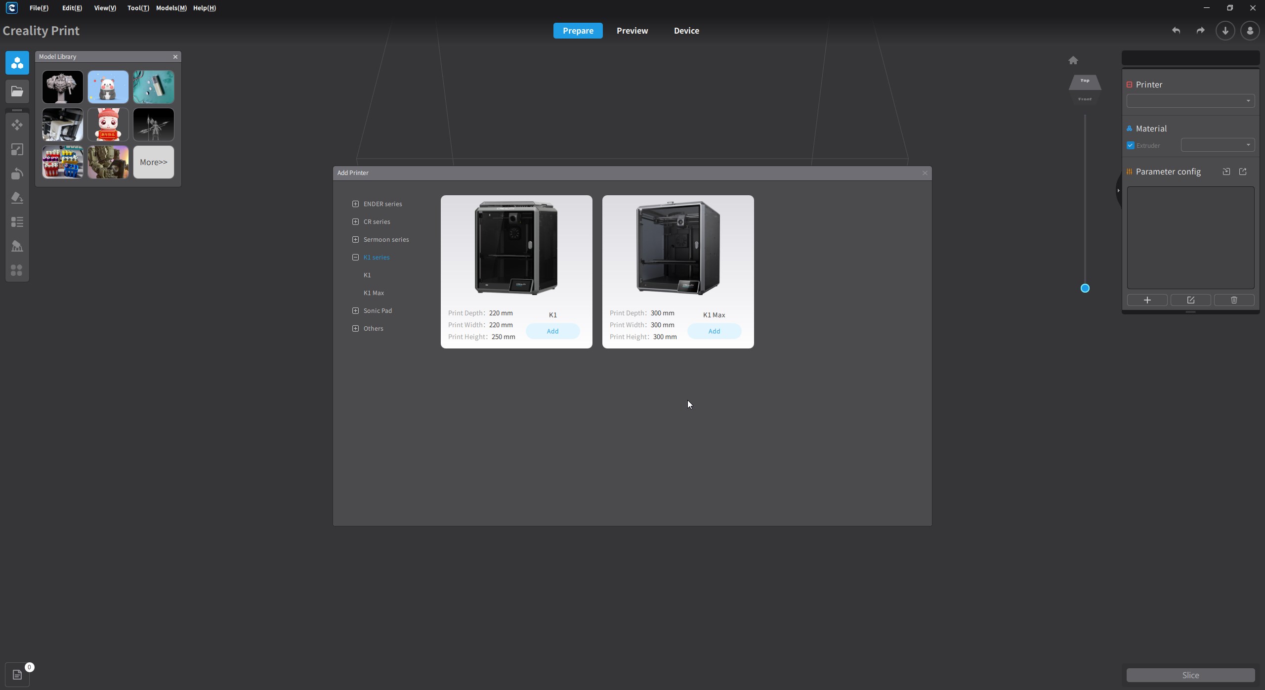This screenshot has height=690, width=1265.
Task: Open the panda model thumbnail
Action: point(108,87)
